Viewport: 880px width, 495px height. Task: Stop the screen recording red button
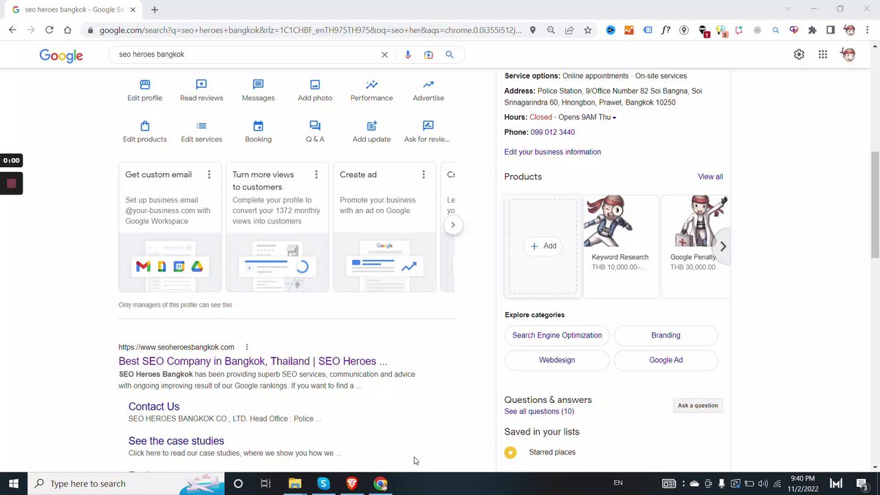11,184
